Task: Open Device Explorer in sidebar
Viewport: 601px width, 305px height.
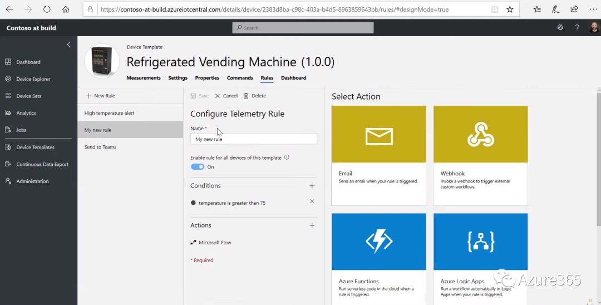Action: click(x=33, y=79)
